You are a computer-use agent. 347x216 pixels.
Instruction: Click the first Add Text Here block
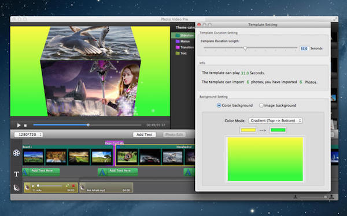41,172
